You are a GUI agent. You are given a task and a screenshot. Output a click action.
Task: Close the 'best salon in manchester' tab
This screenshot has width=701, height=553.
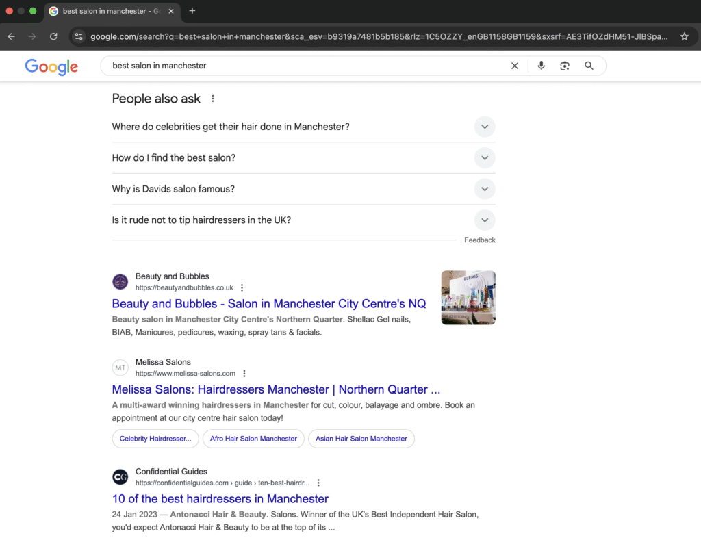click(170, 11)
